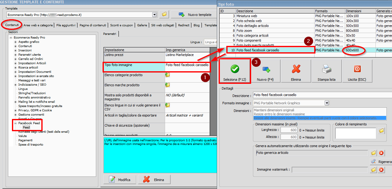Viewport: 392px width, 189px height.
Task: Browse the source type for Genera automaticamente
Action: 373,153
